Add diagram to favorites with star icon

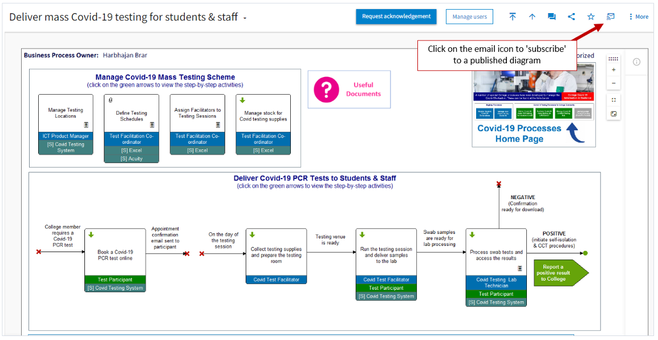click(x=591, y=17)
